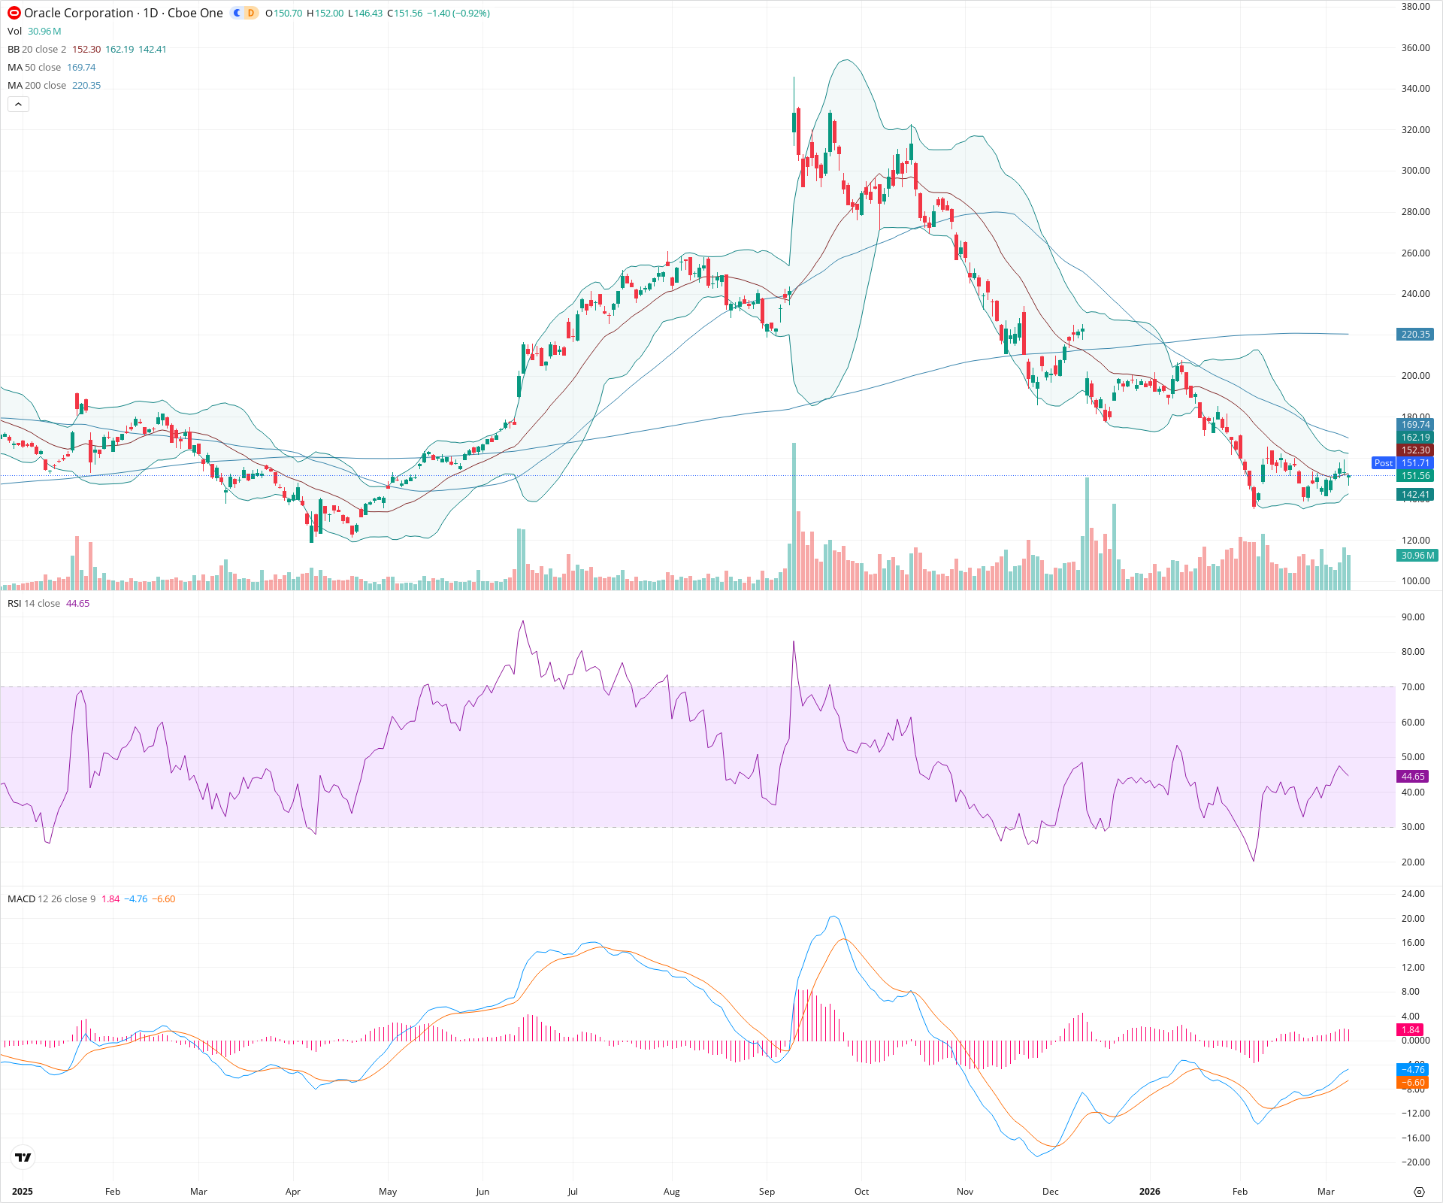The image size is (1443, 1203).
Task: Click the 2026 label on the time axis
Action: (1151, 1191)
